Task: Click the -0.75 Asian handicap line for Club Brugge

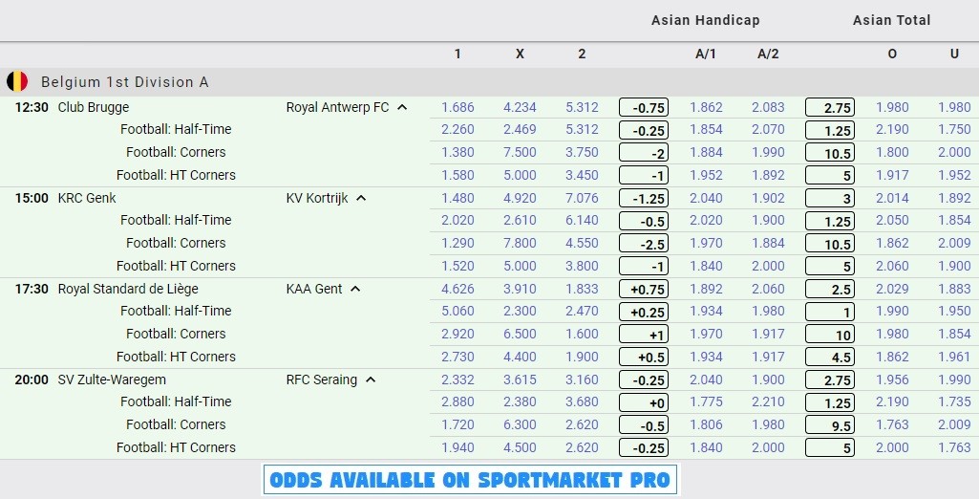Action: click(644, 107)
